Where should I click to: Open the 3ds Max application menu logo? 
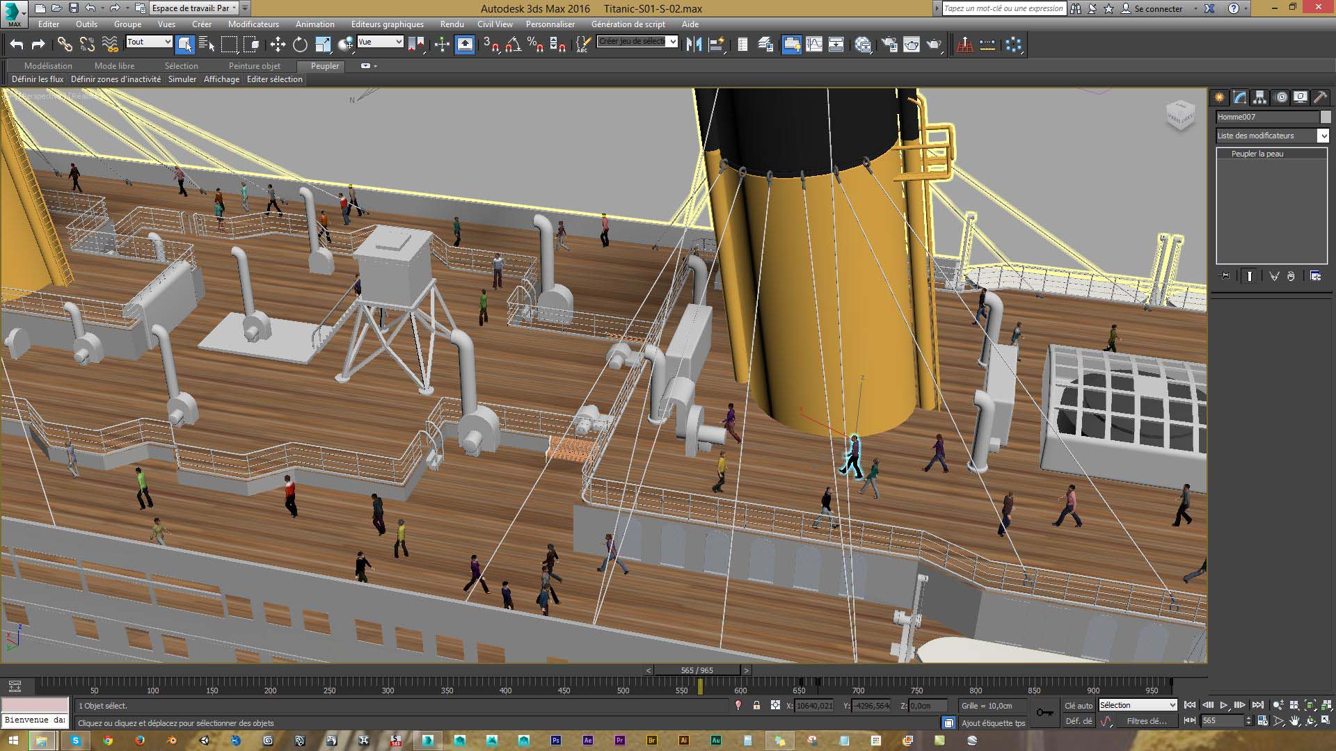(x=14, y=13)
